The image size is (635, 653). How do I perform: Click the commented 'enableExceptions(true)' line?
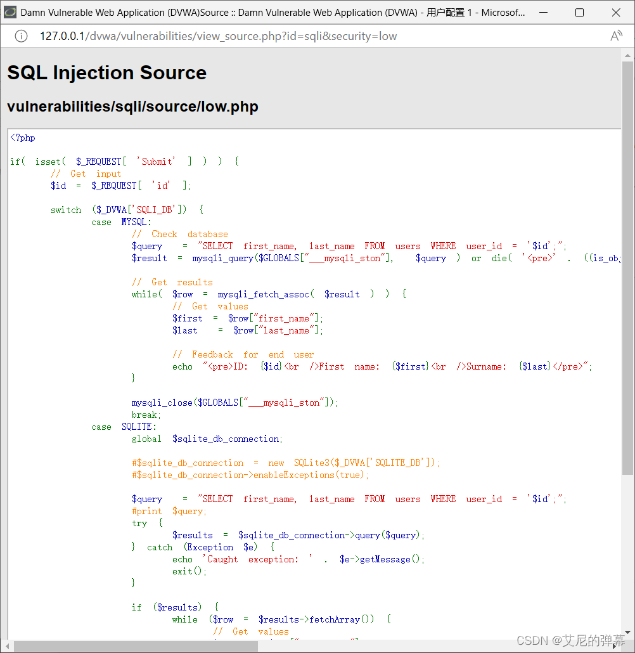tap(250, 475)
